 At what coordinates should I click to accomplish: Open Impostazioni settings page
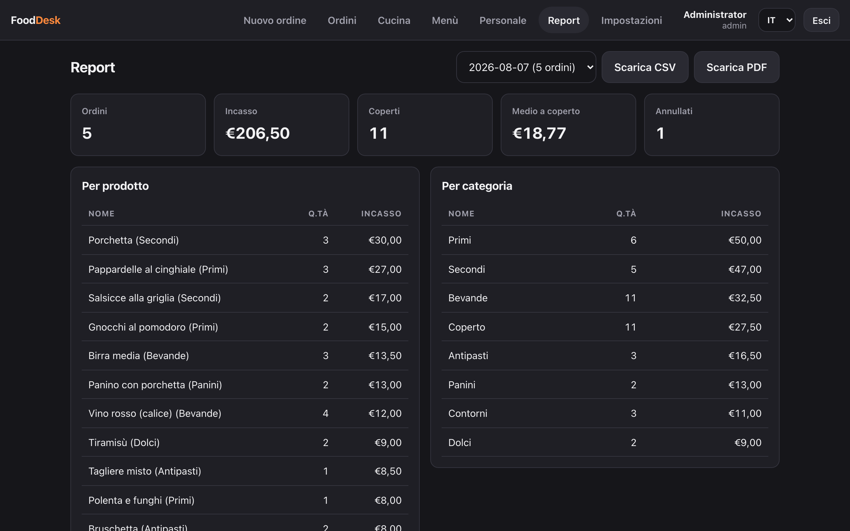click(631, 20)
